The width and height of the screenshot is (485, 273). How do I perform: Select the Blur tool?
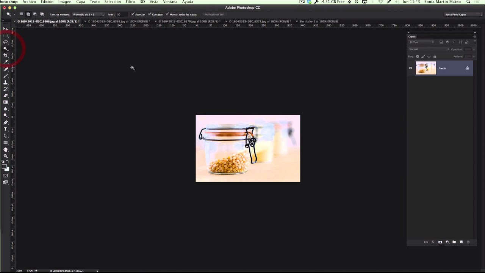click(5, 109)
